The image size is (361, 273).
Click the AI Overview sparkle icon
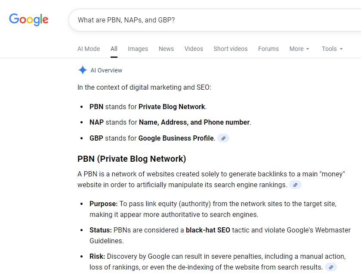pyautogui.click(x=83, y=70)
